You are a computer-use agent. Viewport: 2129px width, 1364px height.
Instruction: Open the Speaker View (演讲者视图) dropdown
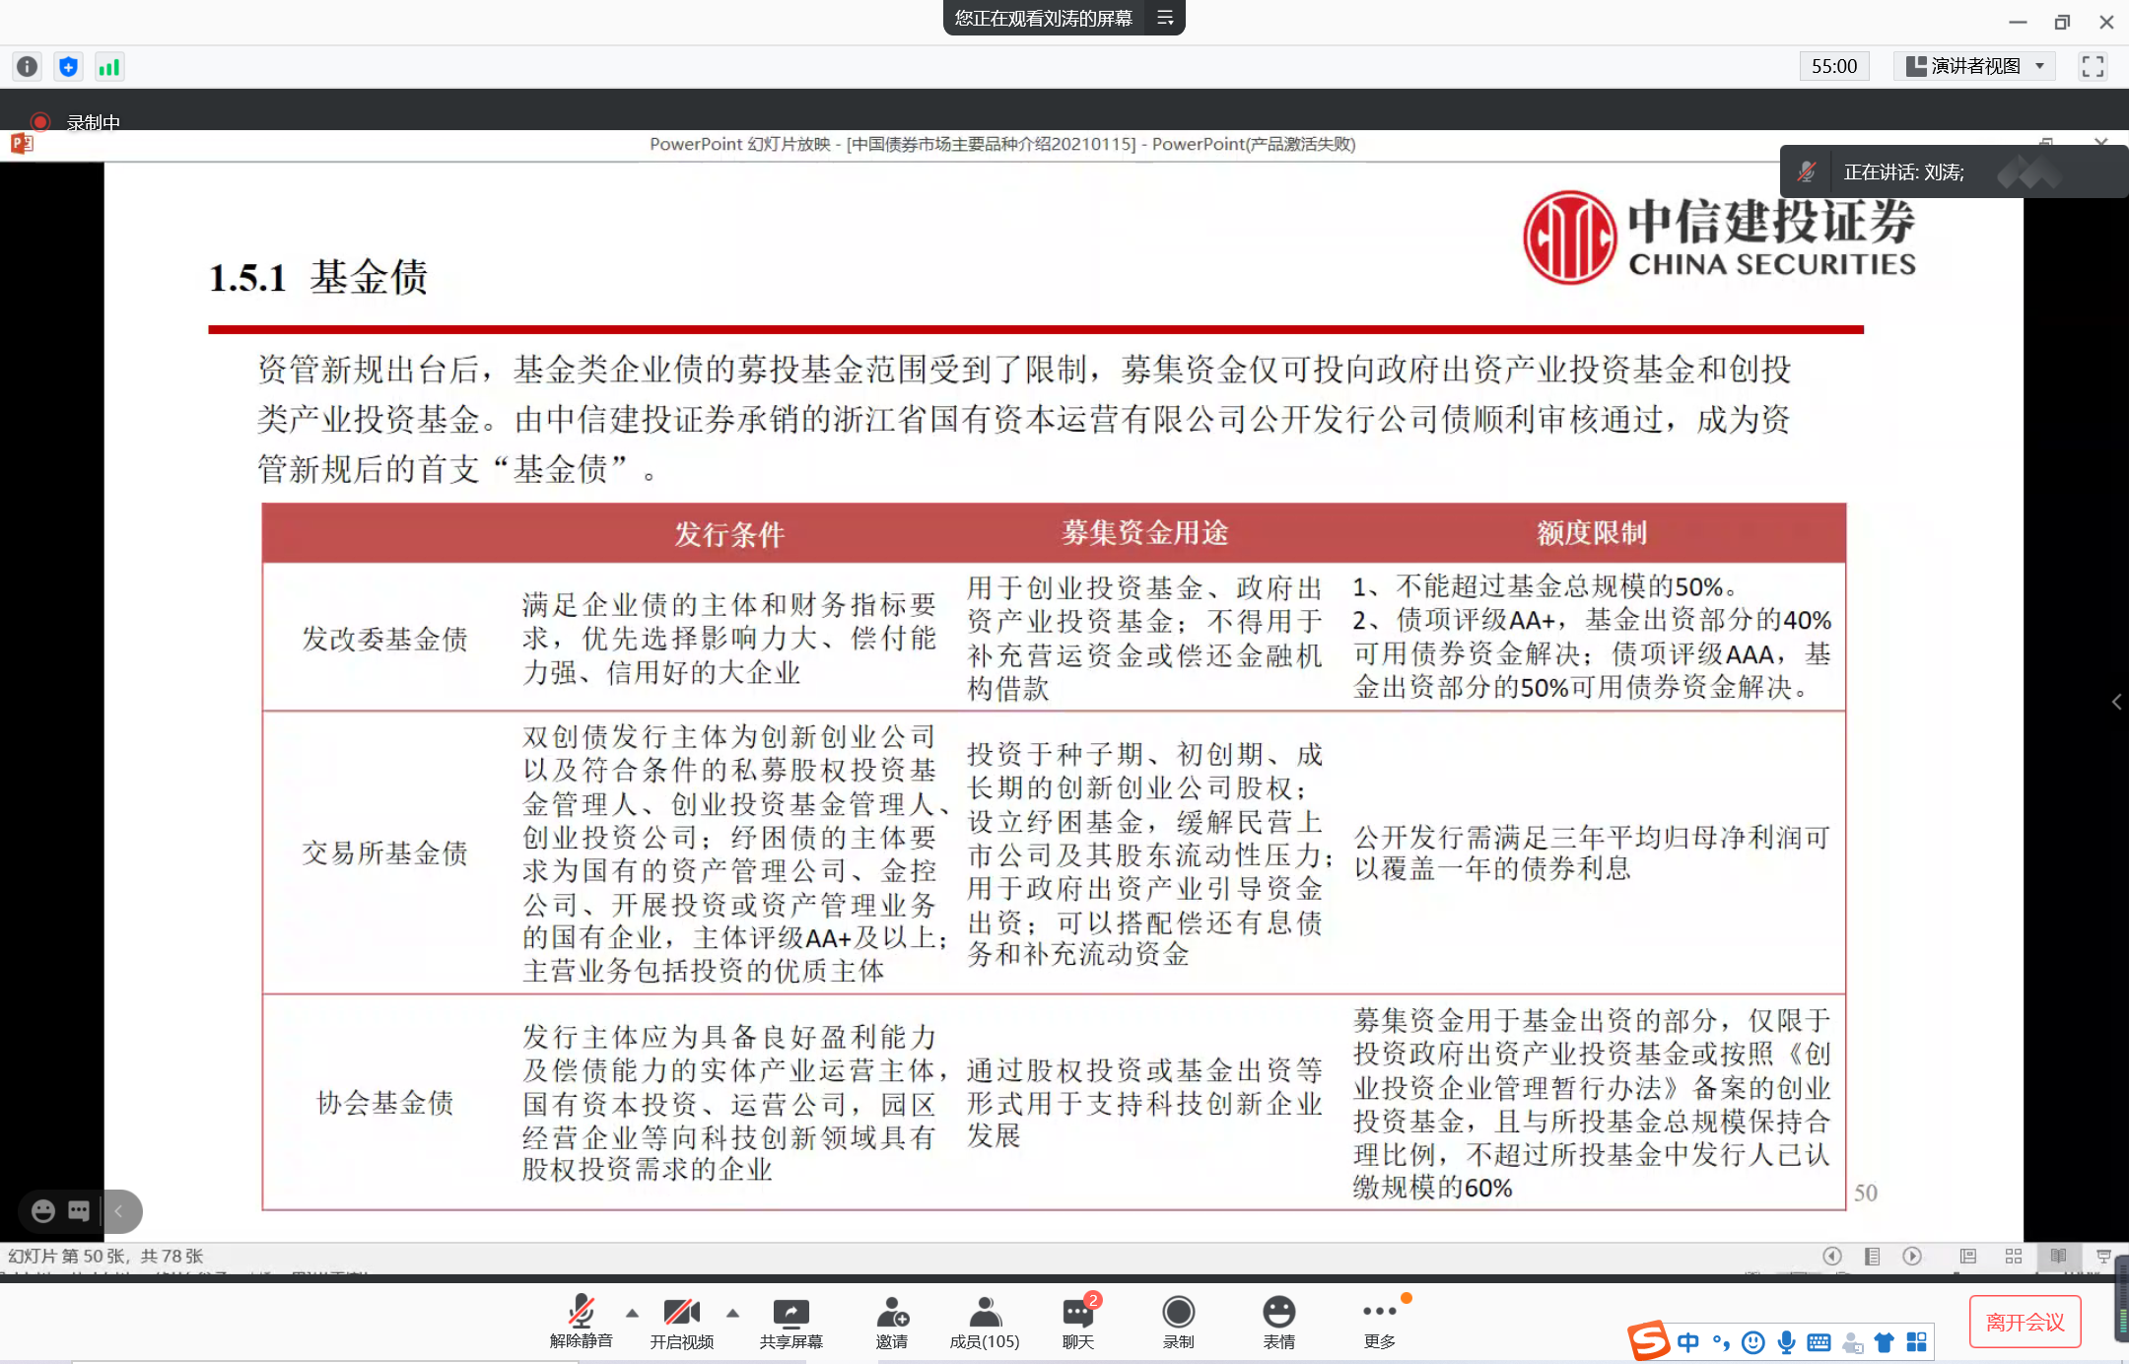pos(1974,66)
